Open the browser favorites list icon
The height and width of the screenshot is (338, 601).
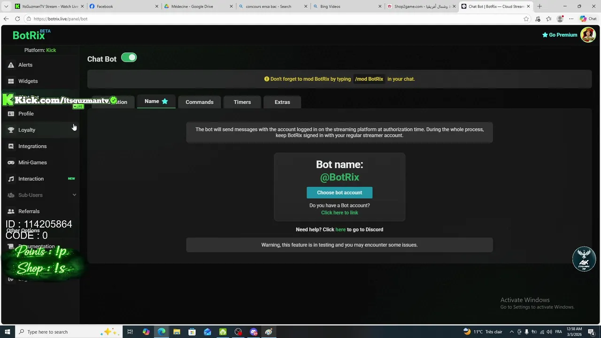548,19
